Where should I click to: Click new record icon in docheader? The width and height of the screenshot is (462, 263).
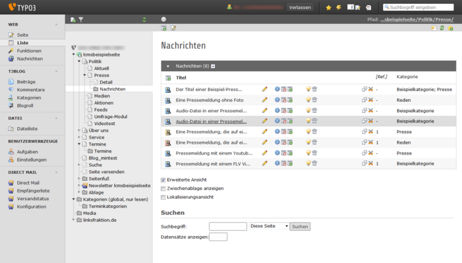pyautogui.click(x=164, y=28)
